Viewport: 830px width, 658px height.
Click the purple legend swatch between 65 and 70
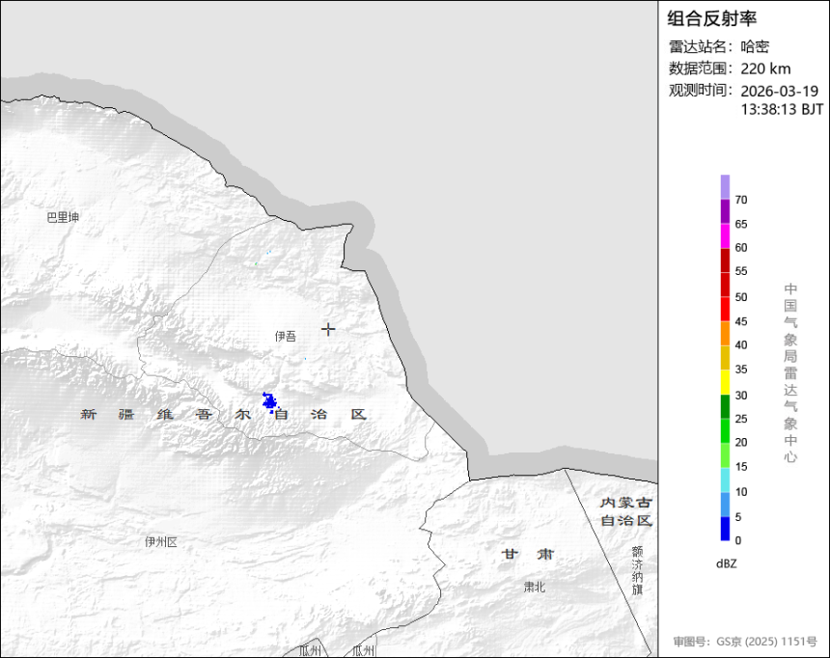(725, 211)
